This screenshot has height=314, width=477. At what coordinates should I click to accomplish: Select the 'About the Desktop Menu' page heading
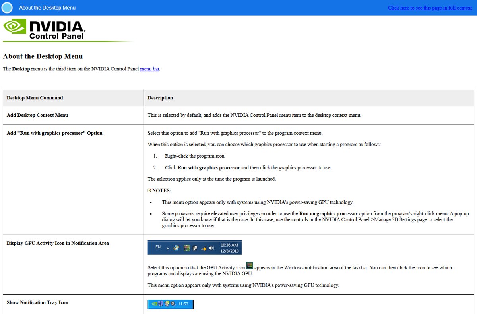point(43,56)
